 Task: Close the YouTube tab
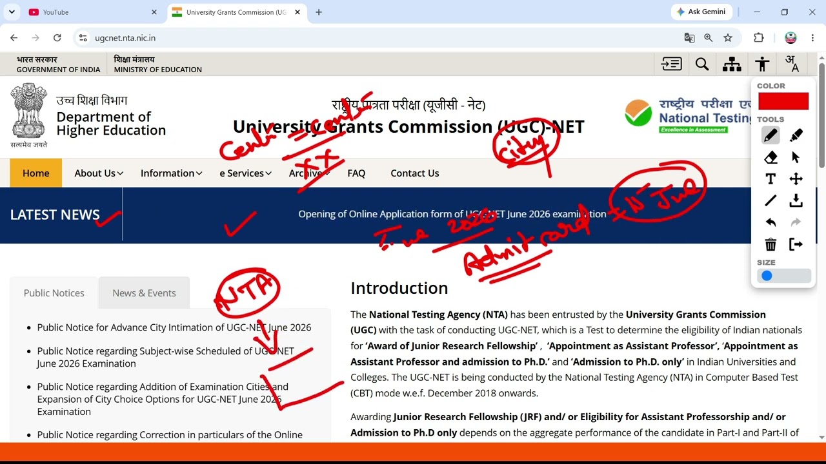coord(154,12)
